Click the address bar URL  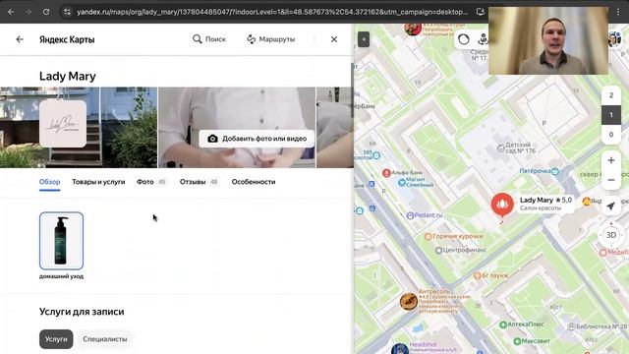tap(272, 12)
